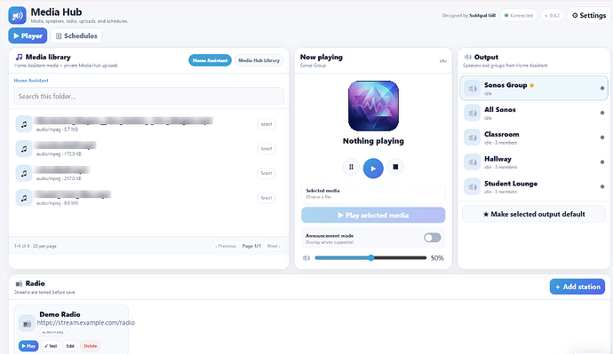Click Play selected media button
Screen dimensions: 613x354
pyautogui.click(x=373, y=215)
